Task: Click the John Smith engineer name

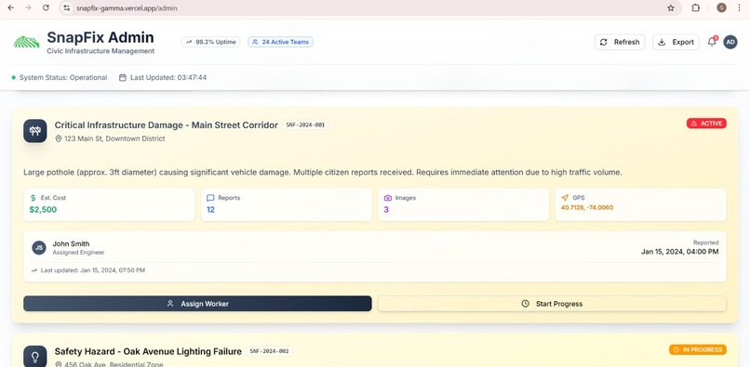Action: [71, 243]
